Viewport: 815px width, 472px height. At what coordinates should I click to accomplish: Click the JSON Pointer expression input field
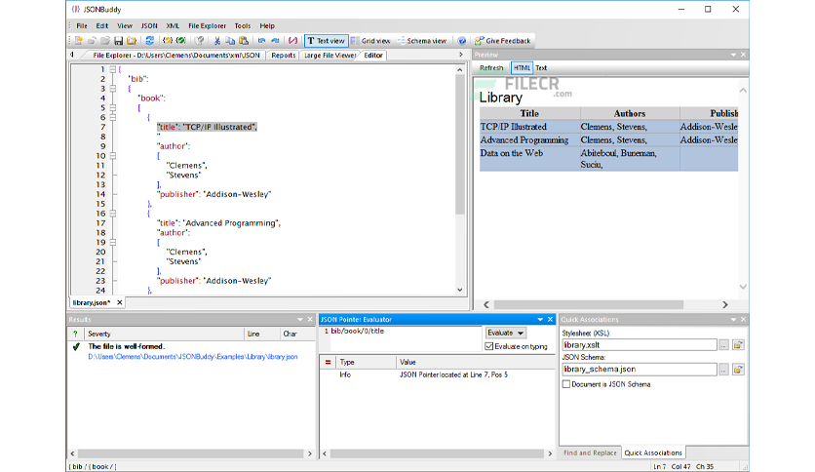coord(406,337)
